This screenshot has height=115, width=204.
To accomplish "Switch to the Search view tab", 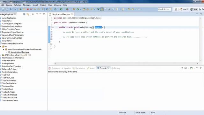I will [91, 68].
